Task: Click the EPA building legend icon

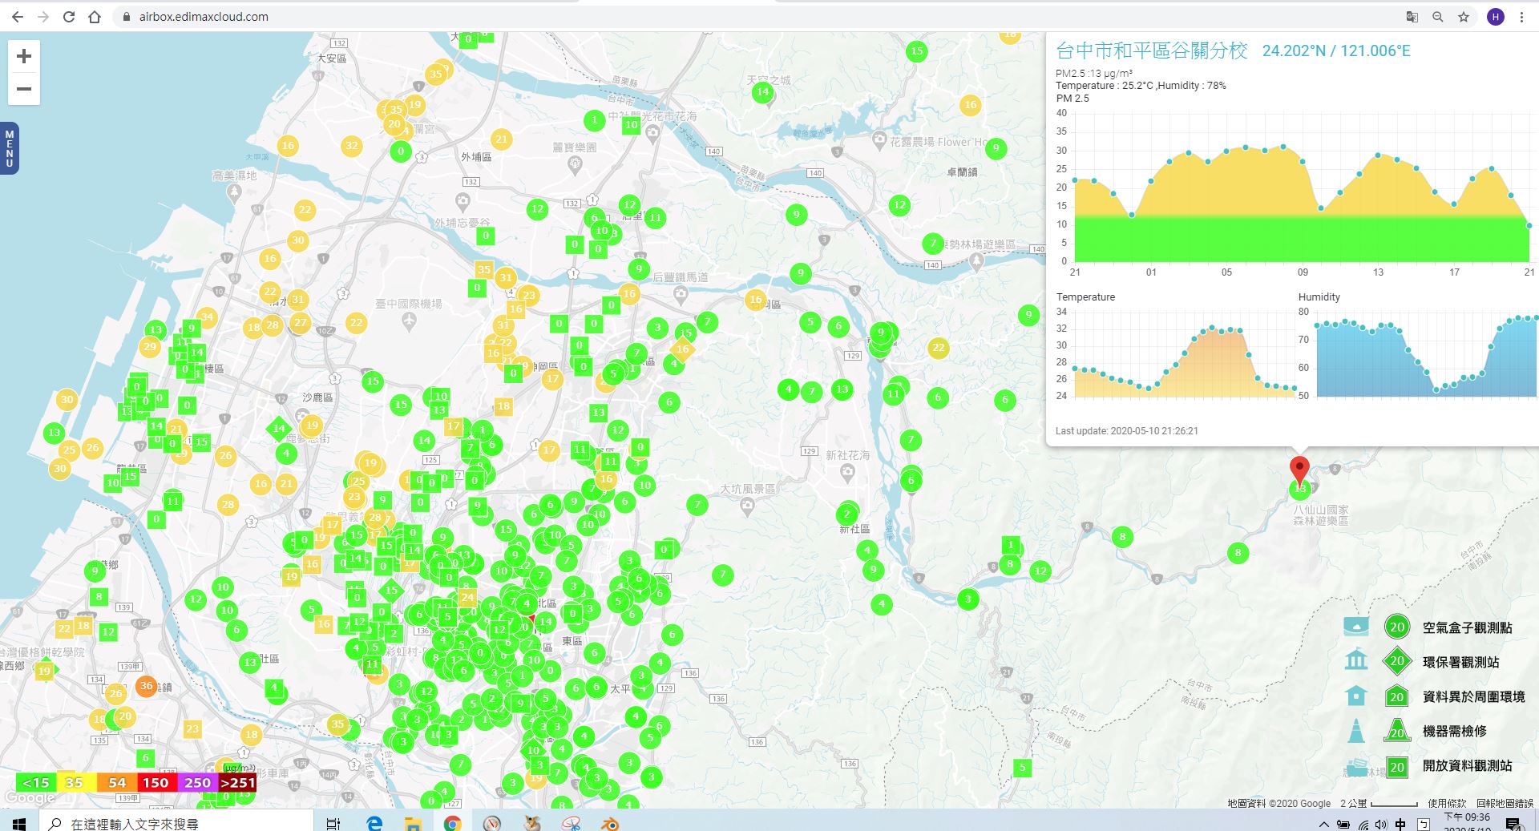Action: pos(1356,660)
